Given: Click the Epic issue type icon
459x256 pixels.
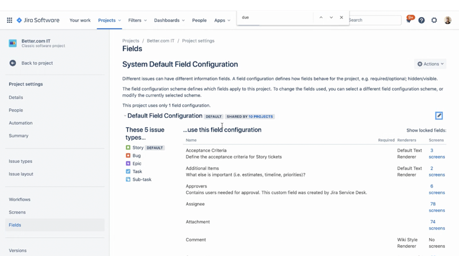Looking at the screenshot, I should pos(128,163).
